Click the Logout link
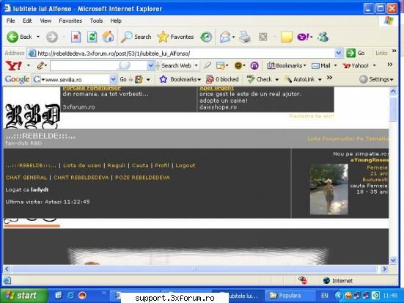Image resolution: width=404 pixels, height=303 pixels. click(x=186, y=166)
